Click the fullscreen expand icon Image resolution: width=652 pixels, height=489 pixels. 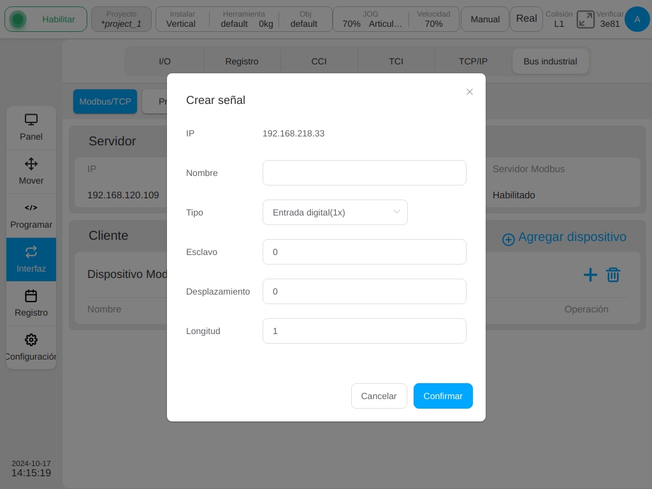click(586, 20)
